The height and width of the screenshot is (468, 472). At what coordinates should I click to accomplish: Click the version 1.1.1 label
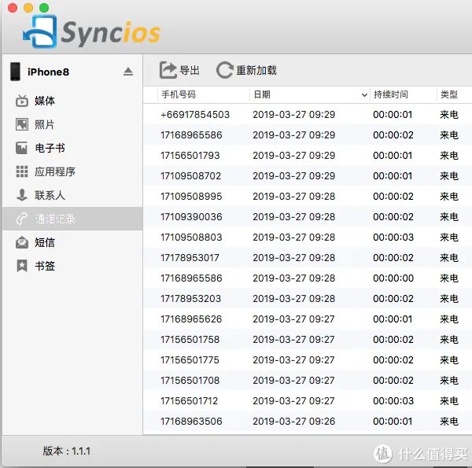[x=67, y=451]
